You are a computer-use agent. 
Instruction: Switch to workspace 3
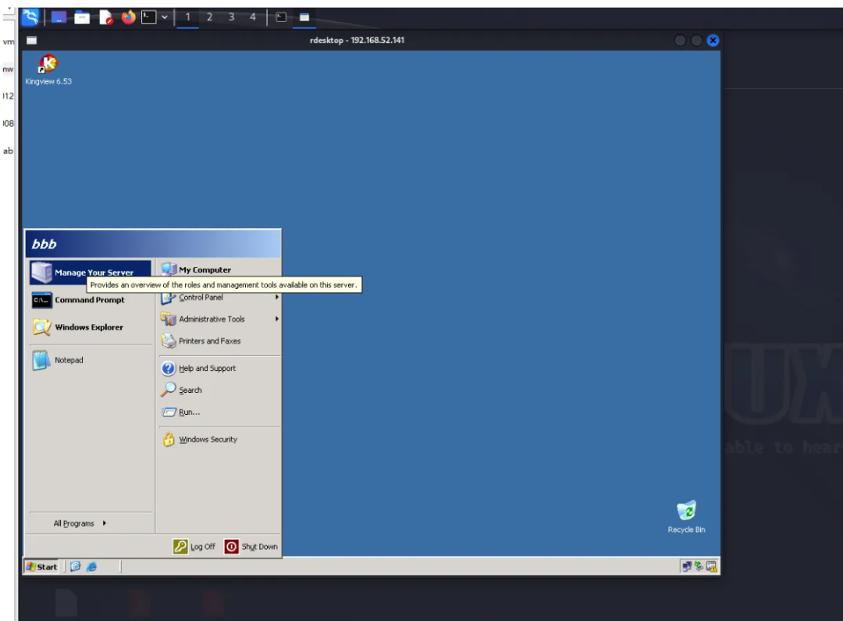[232, 17]
